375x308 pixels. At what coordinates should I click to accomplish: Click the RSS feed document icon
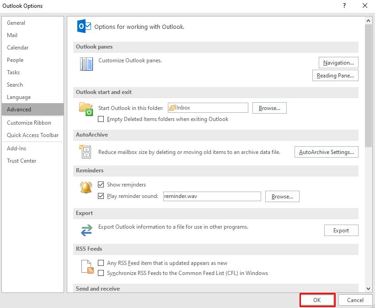pos(87,267)
